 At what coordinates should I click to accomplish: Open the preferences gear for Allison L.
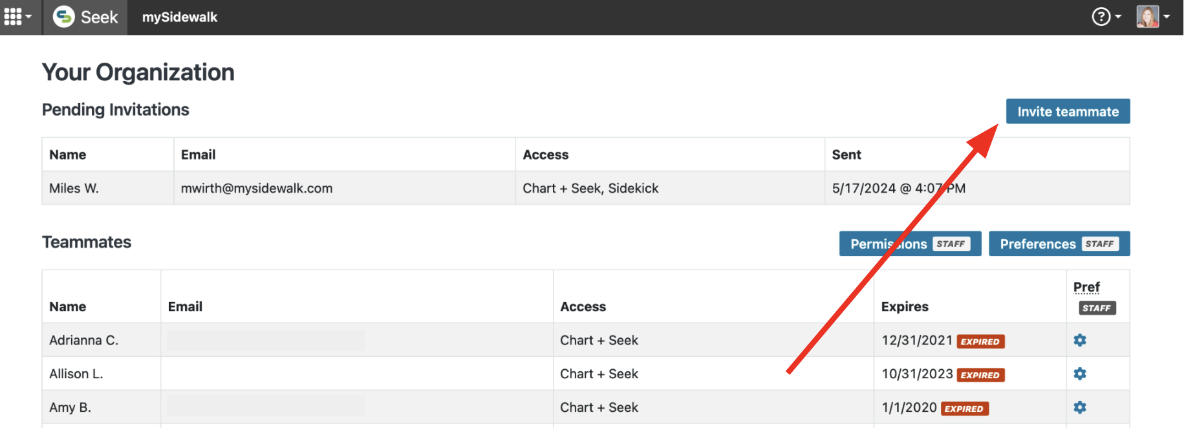(1079, 374)
